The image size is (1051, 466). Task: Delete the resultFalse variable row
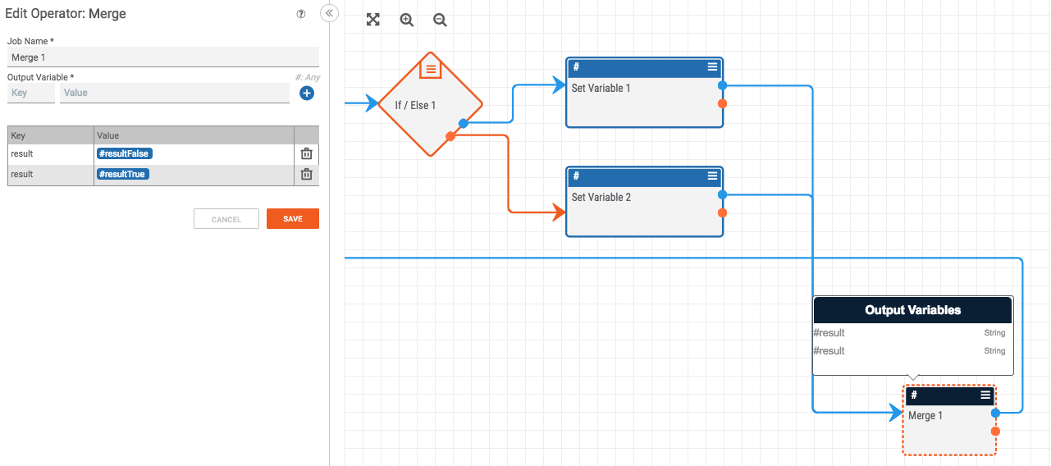[306, 153]
